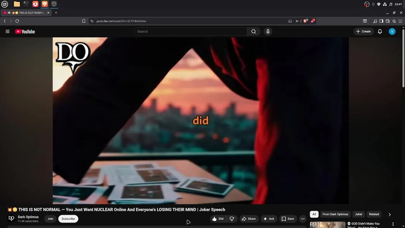Click the video player to pause
Screen dimensions: 405x228
[x=201, y=121]
